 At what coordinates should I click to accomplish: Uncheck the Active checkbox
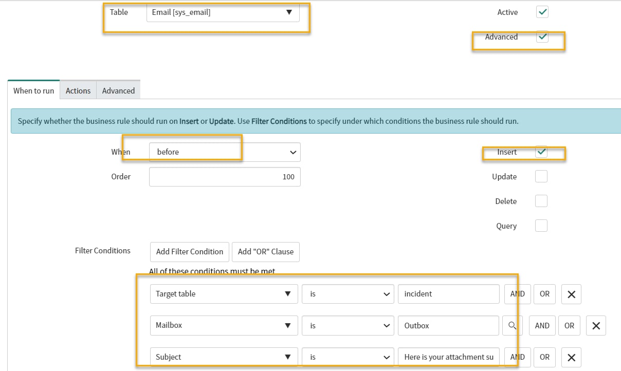coord(542,12)
